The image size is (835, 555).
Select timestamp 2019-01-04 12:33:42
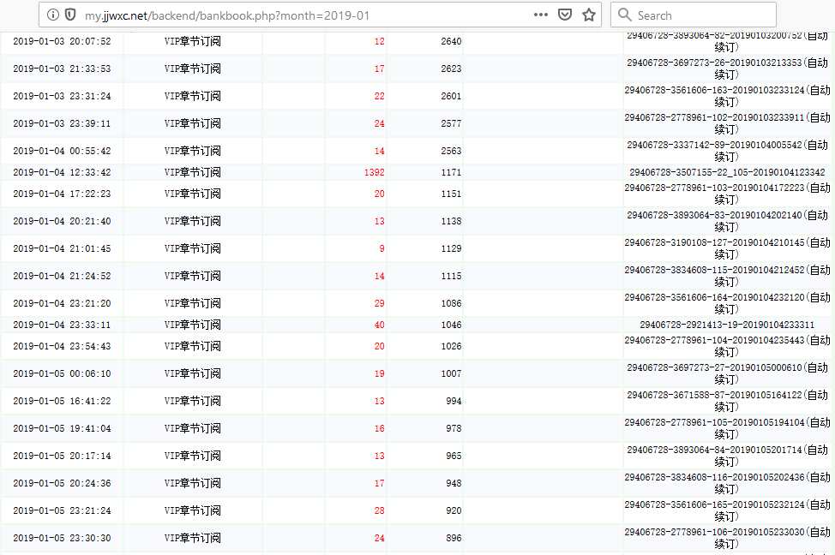pos(62,172)
